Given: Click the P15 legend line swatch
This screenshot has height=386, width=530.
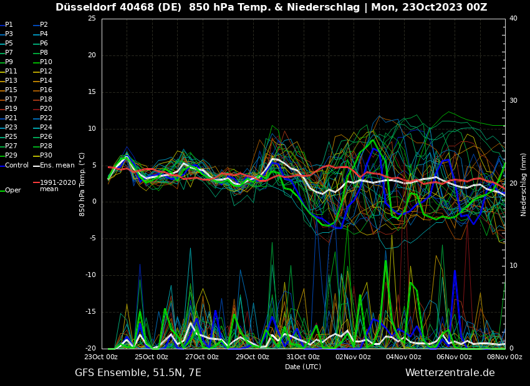Looking at the screenshot, I should (2, 90).
